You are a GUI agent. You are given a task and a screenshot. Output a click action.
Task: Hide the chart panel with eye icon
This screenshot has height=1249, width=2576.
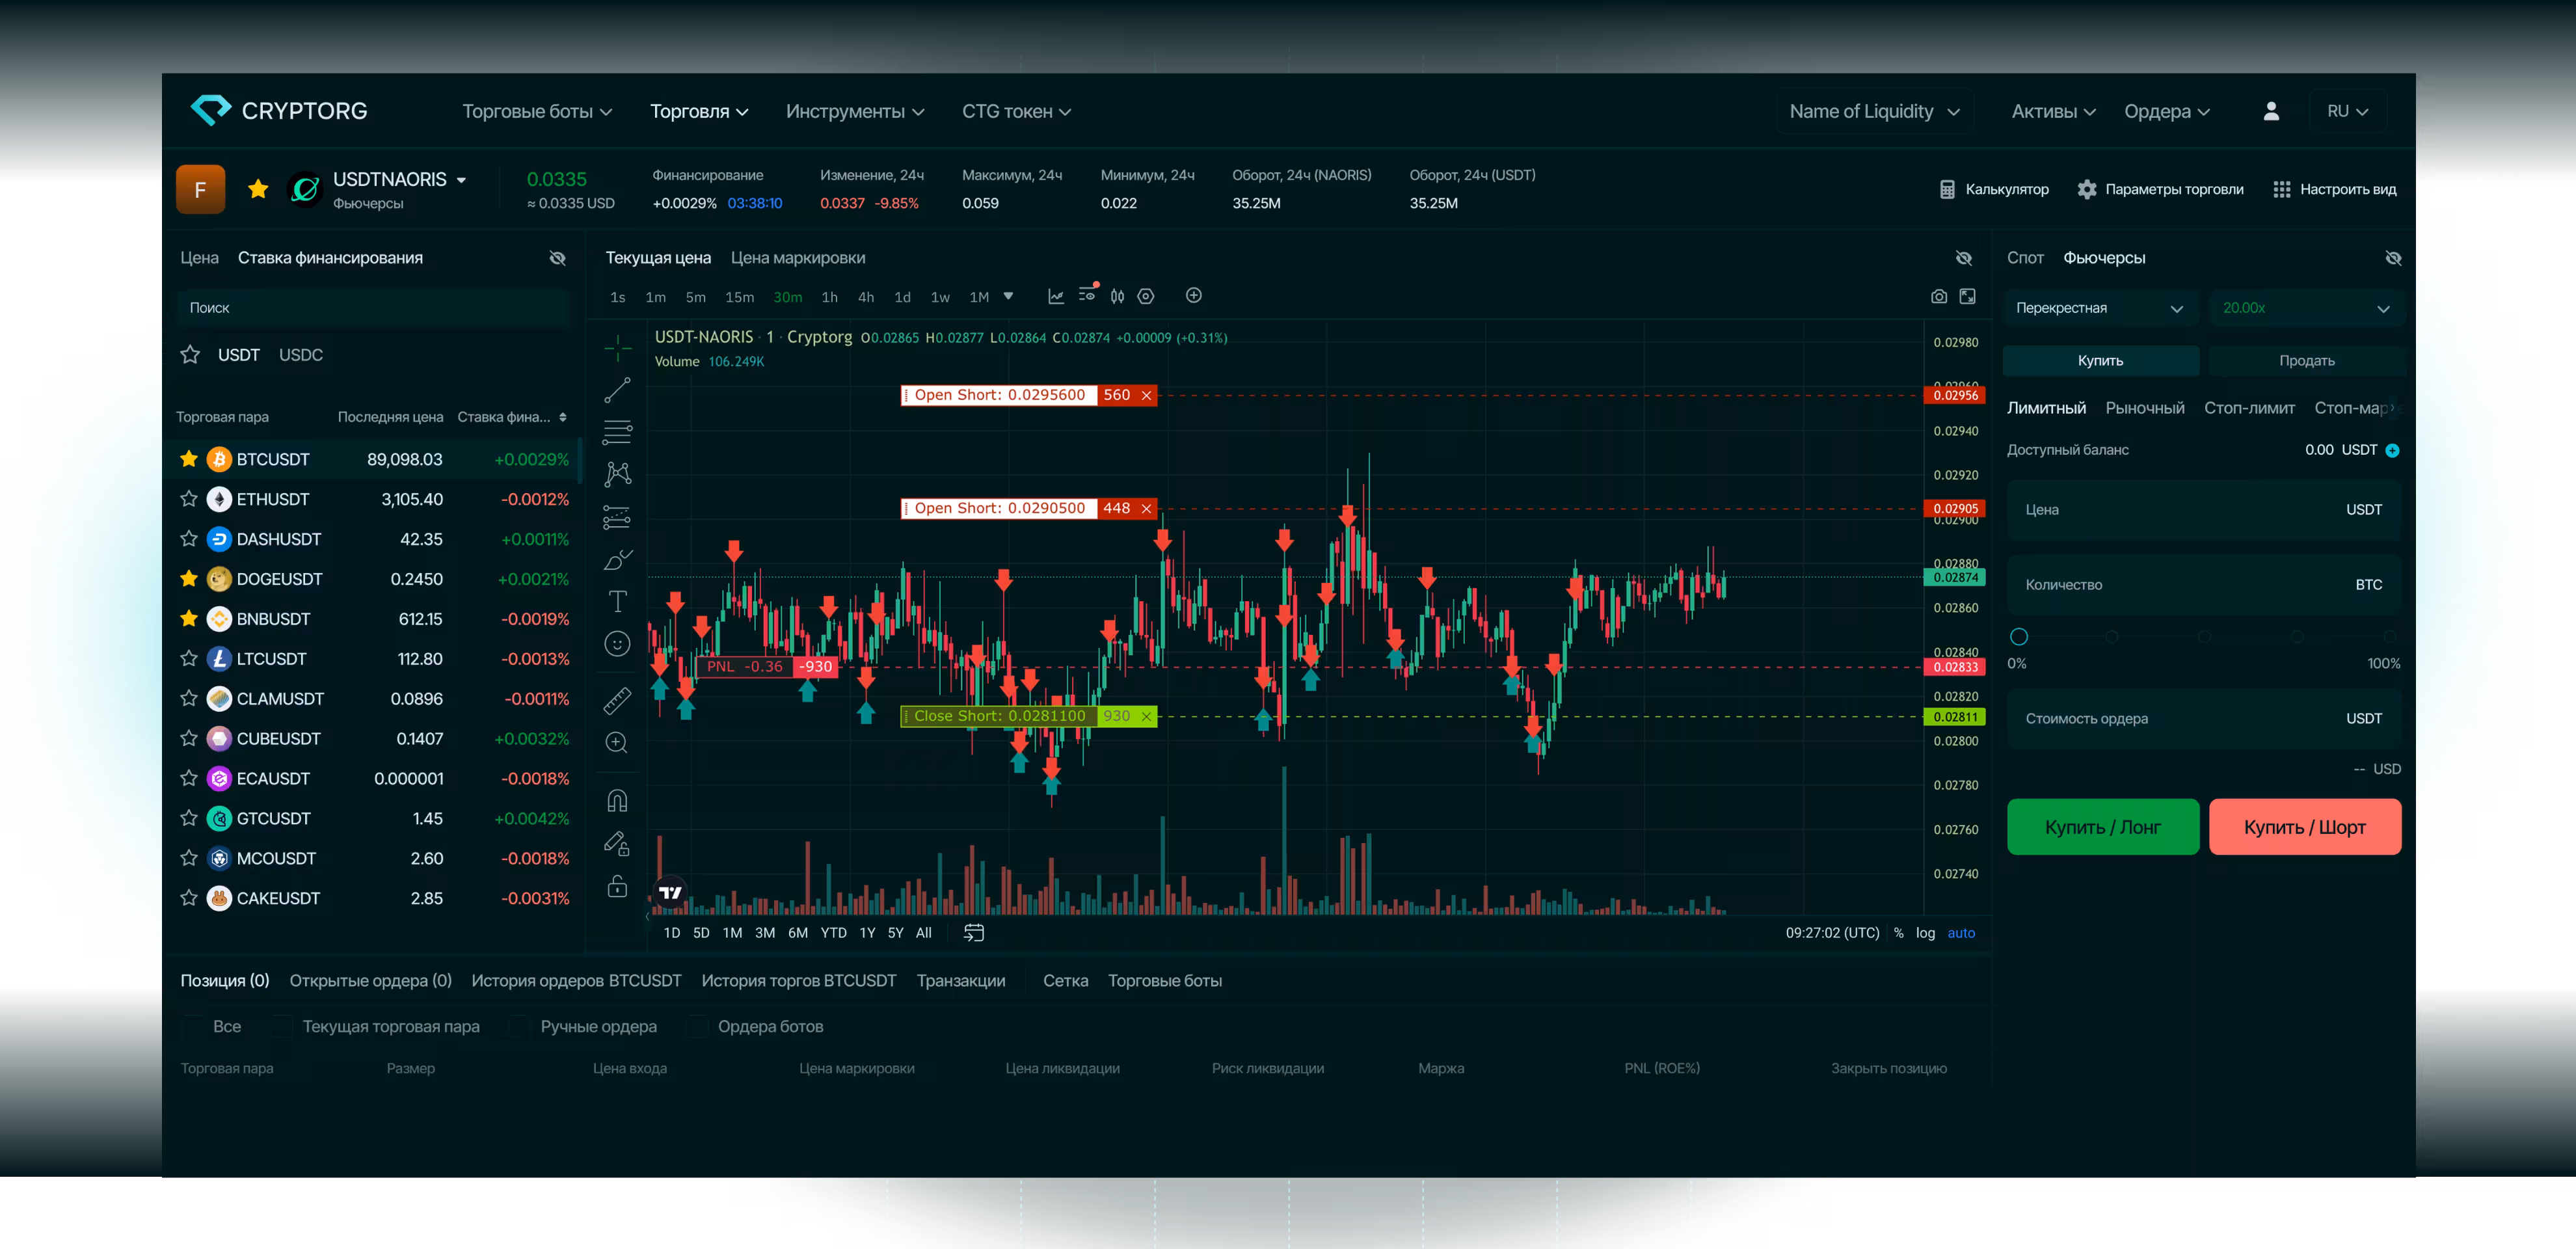pyautogui.click(x=1963, y=258)
